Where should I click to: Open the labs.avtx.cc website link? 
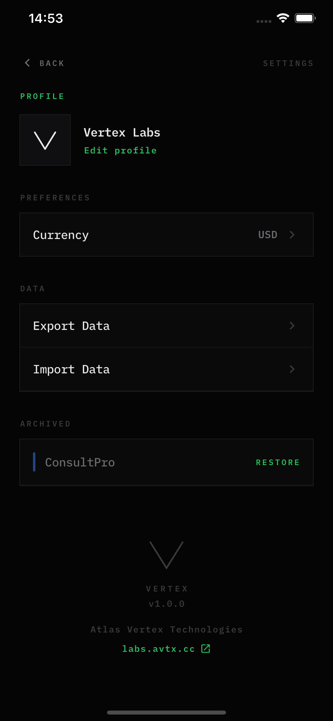(x=158, y=649)
